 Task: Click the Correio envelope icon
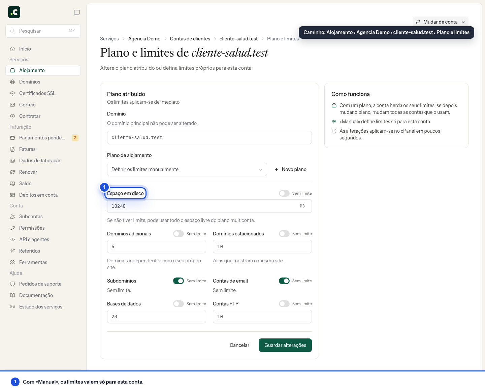[x=12, y=105]
